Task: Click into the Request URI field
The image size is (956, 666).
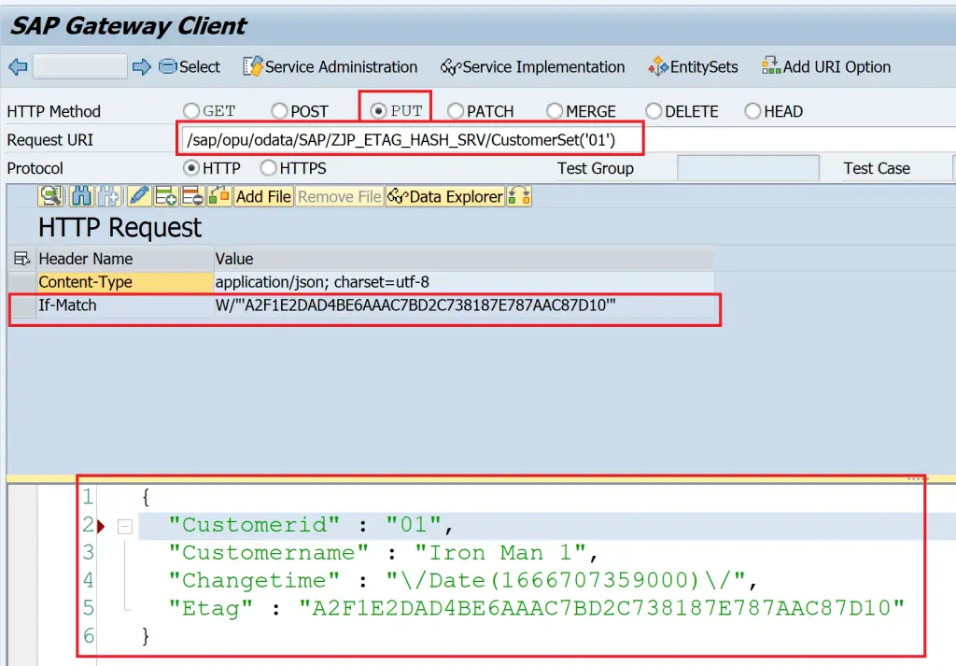Action: (x=560, y=140)
